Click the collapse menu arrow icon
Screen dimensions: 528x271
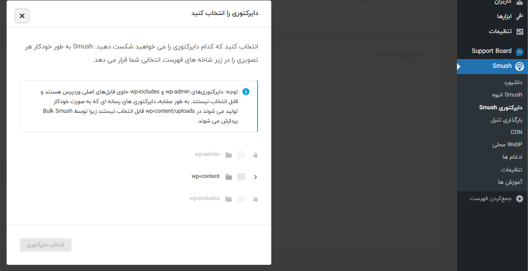coord(520,199)
